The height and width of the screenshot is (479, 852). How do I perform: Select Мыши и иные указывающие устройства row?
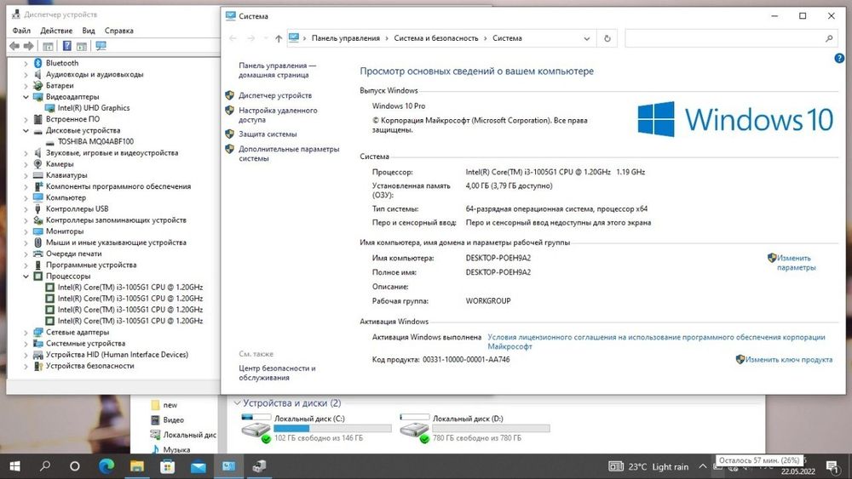coord(116,242)
